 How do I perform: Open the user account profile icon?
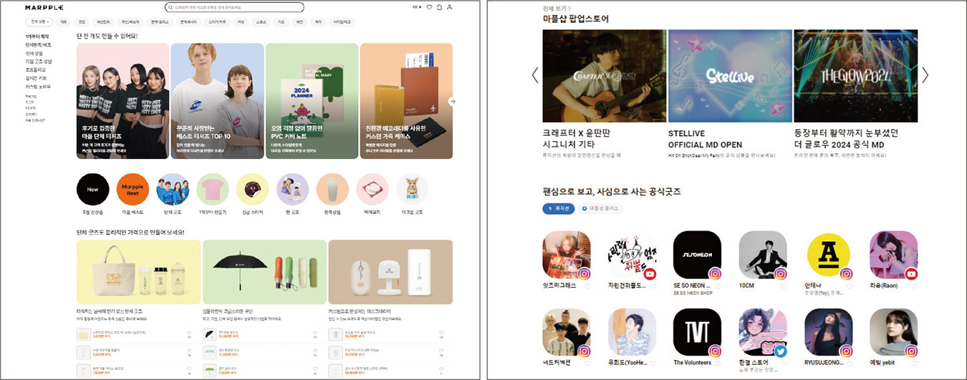[449, 7]
